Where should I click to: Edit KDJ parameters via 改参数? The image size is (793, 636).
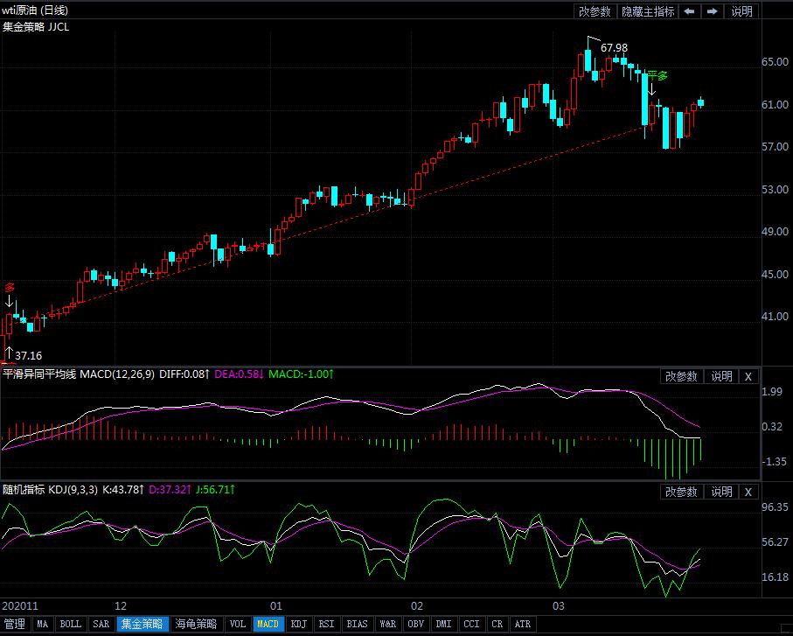tap(682, 492)
